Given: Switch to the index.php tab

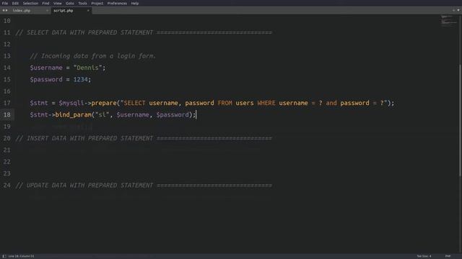Looking at the screenshot, I should click(22, 11).
